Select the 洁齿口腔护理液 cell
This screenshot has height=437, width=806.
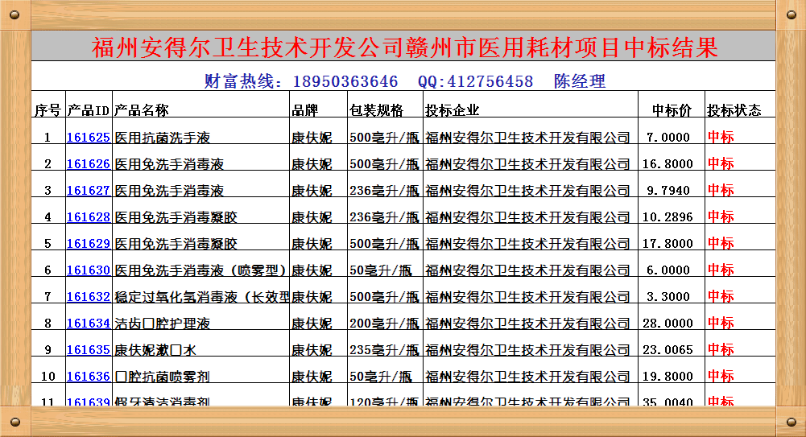[x=162, y=324]
